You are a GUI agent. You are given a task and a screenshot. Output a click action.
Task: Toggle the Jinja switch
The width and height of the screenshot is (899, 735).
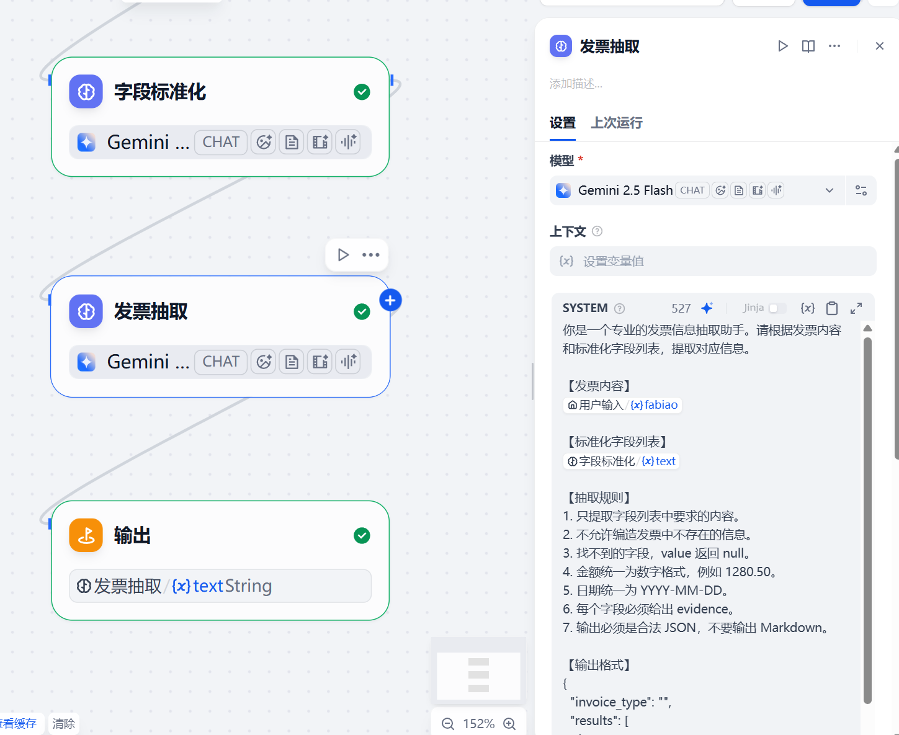click(x=777, y=308)
